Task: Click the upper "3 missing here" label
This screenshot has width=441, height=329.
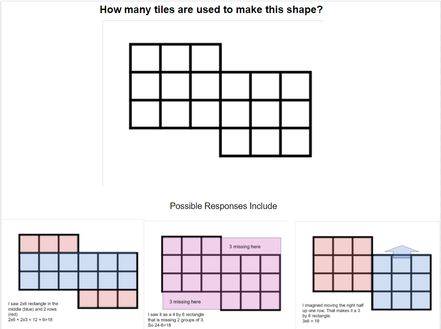Action: (245, 246)
